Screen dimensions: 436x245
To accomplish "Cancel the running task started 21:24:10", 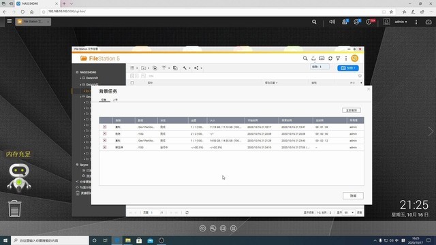I will 104,147.
